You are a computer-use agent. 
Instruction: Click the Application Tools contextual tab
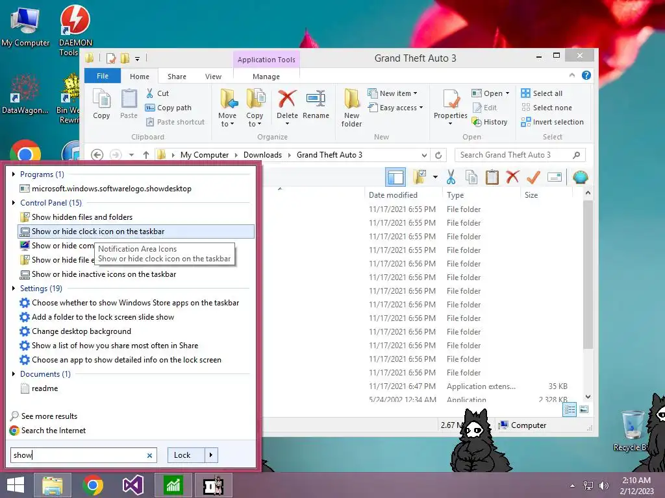[266, 60]
